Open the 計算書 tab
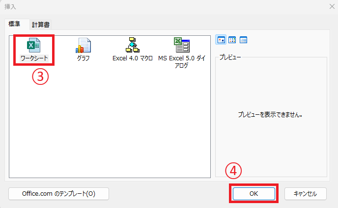This screenshot has width=338, height=208. [41, 25]
